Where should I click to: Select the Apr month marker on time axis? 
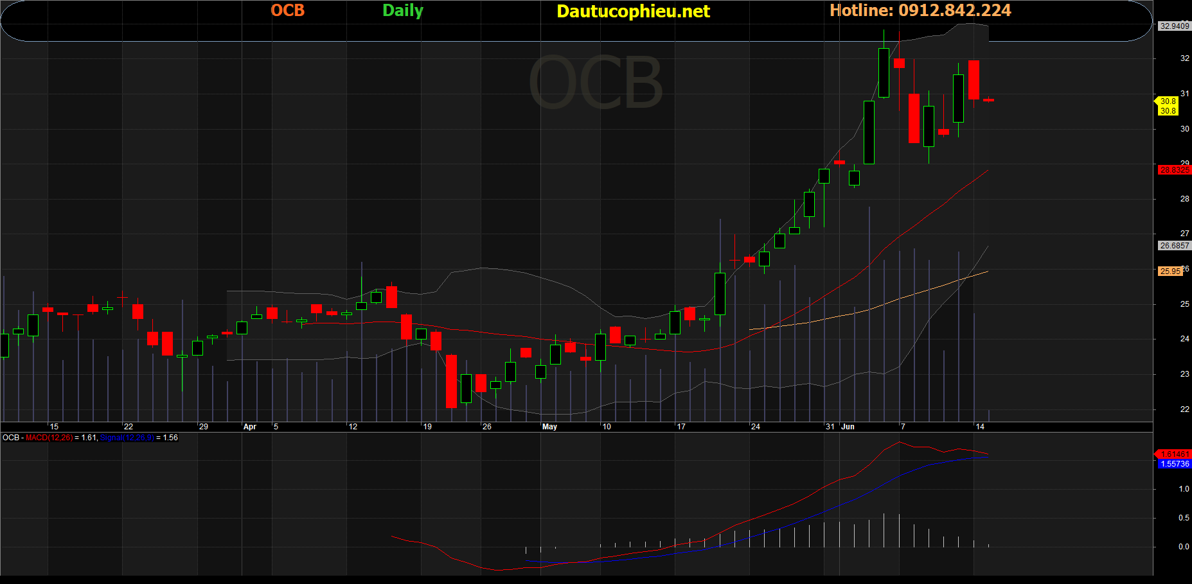pyautogui.click(x=250, y=427)
